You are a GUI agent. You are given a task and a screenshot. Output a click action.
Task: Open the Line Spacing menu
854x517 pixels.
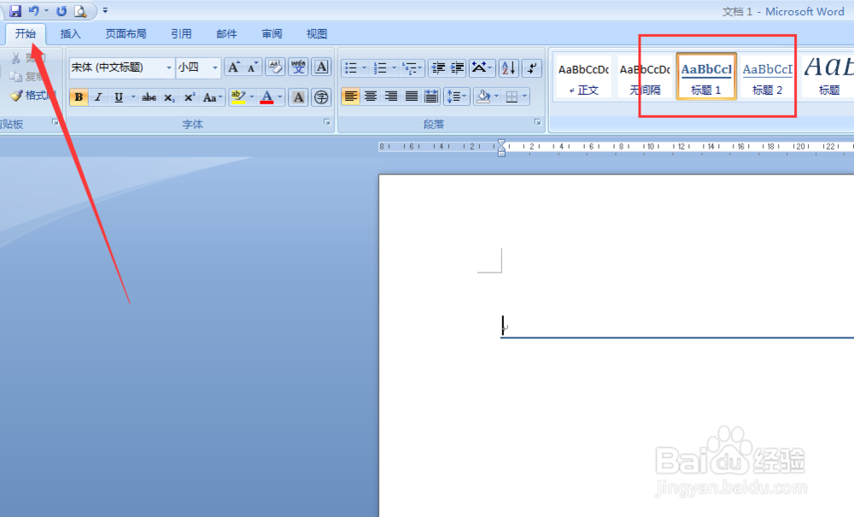coord(456,97)
